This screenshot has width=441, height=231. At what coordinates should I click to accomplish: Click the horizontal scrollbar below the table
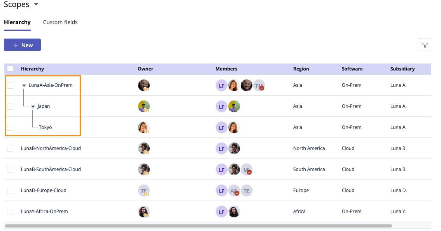198,226
